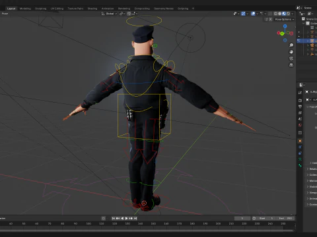Image resolution: width=317 pixels, height=237 pixels.
Task: Open the World properties tab
Action: click(300, 125)
